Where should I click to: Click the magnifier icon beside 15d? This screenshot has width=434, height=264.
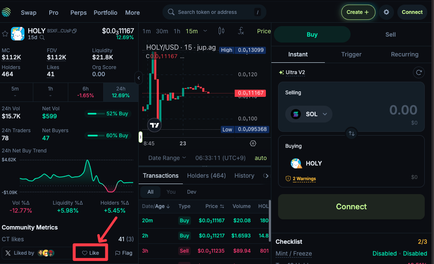pyautogui.click(x=42, y=37)
